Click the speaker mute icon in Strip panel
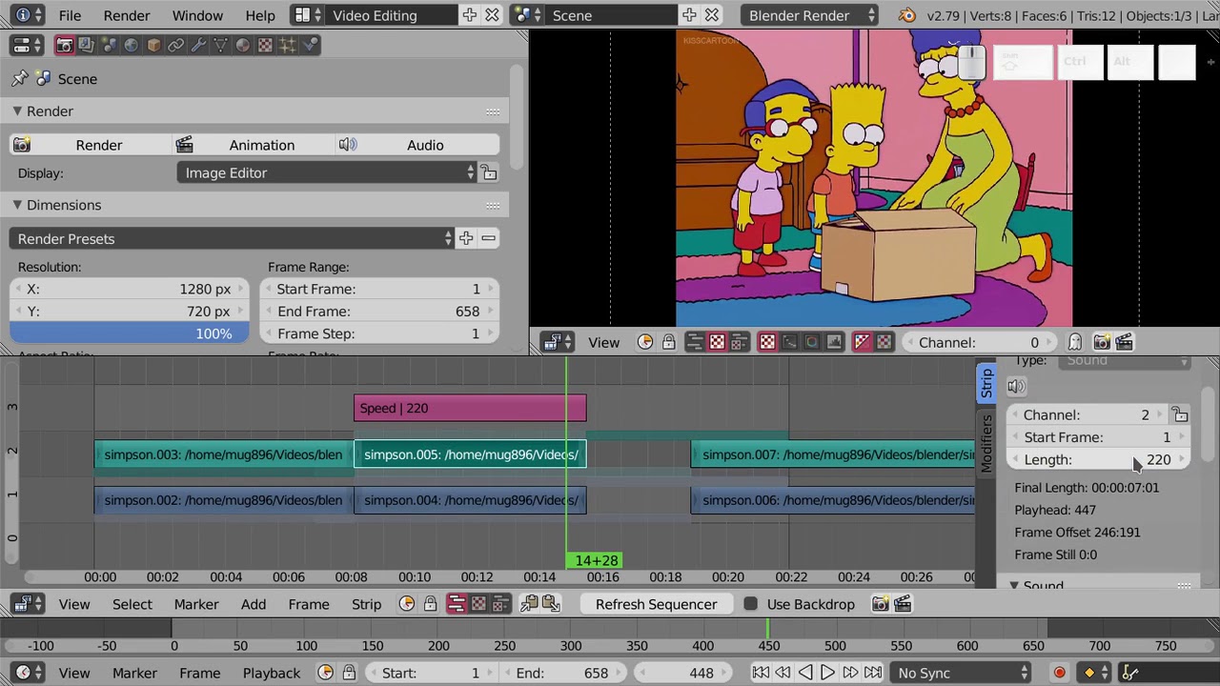This screenshot has height=686, width=1220. click(x=1017, y=386)
